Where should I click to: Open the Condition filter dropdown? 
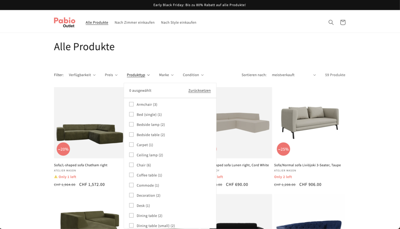193,75
